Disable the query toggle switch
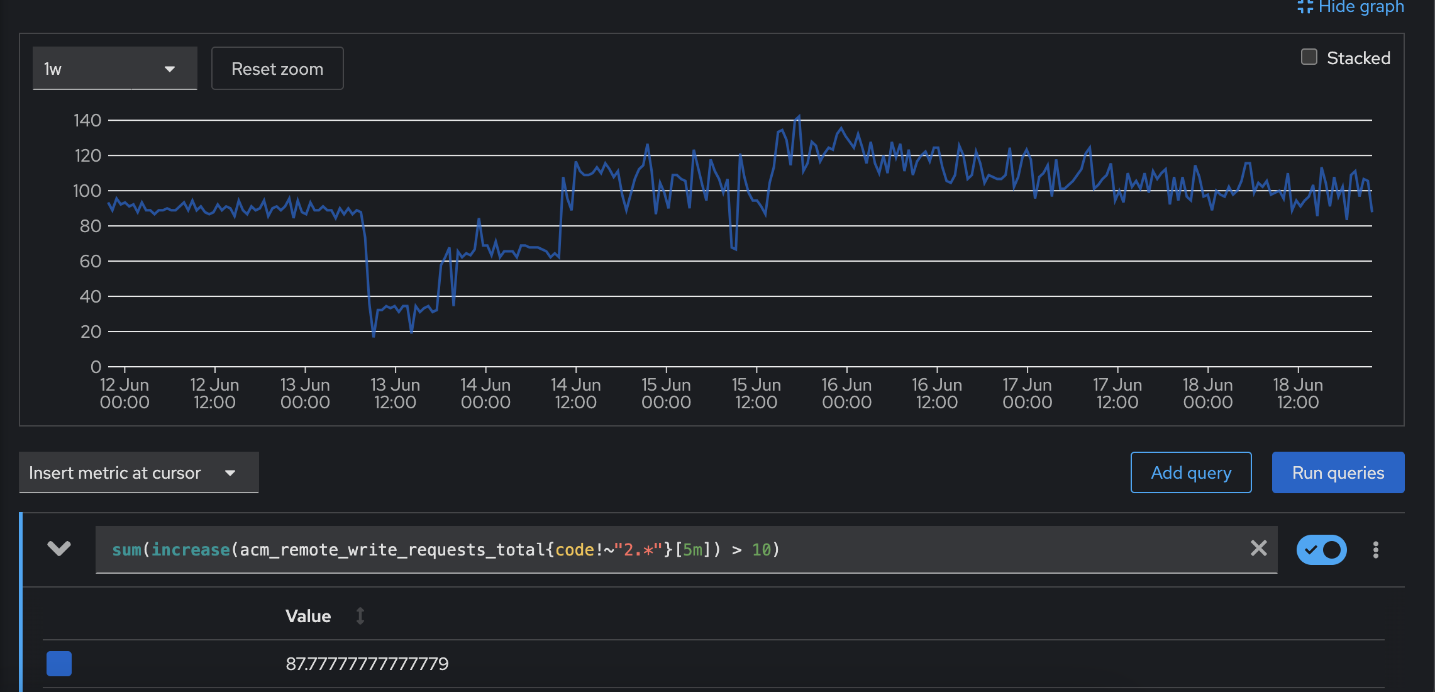The width and height of the screenshot is (1435, 692). tap(1321, 550)
